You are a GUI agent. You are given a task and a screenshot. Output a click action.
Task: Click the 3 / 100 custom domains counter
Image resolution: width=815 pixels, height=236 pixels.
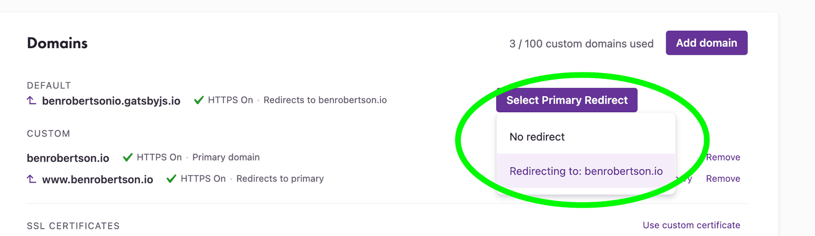581,44
